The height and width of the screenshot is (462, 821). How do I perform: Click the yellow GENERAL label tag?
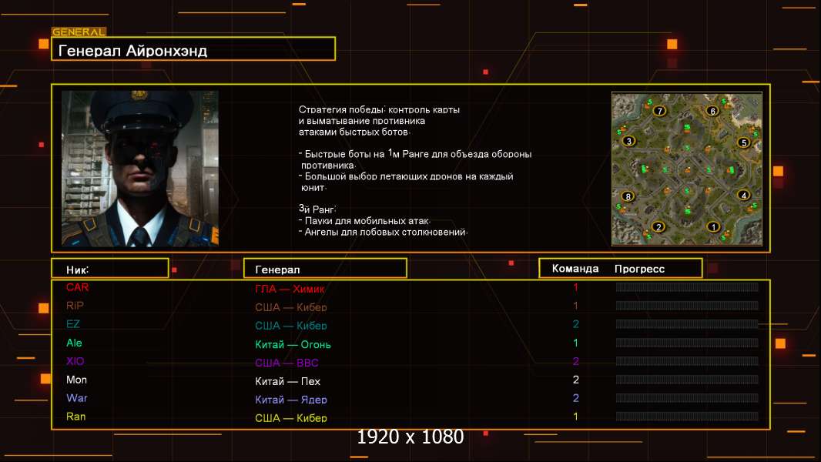79,32
